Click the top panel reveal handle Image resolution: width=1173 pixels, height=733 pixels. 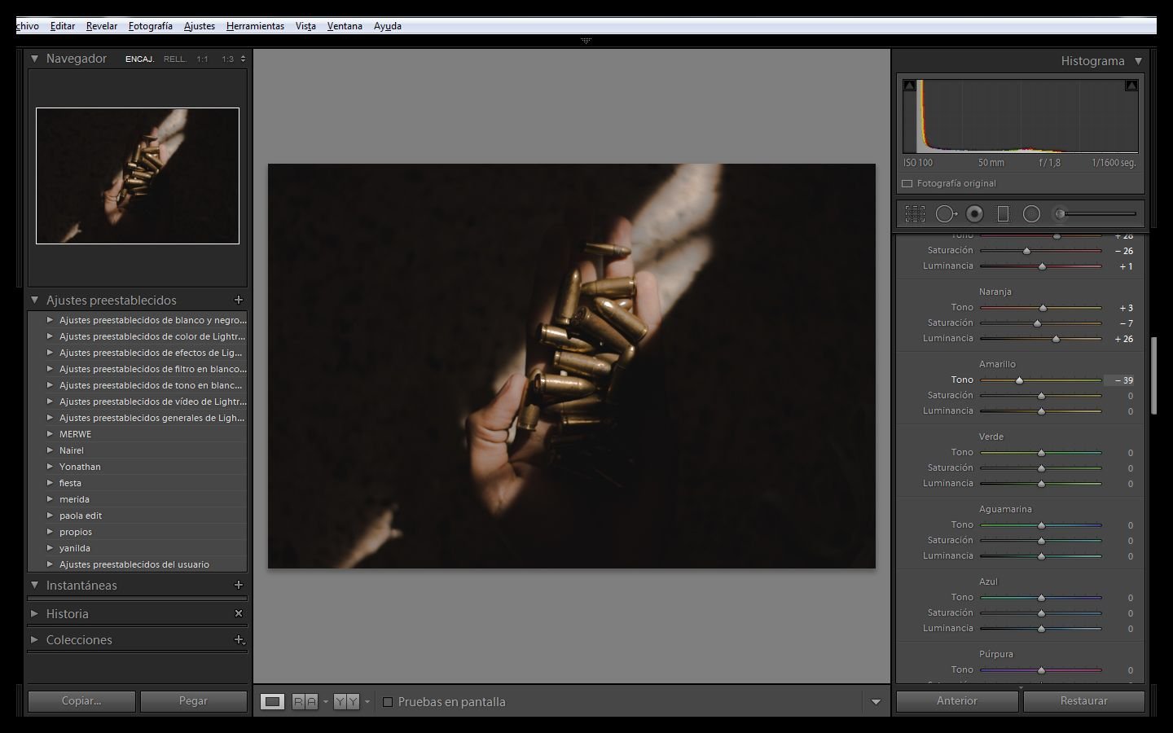pyautogui.click(x=586, y=41)
